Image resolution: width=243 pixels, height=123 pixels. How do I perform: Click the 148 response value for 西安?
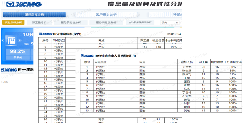(158, 47)
